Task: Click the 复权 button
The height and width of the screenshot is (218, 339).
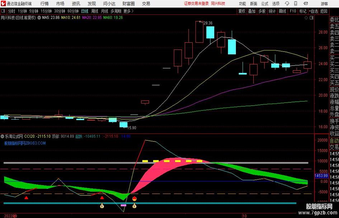Action: [x=242, y=11]
